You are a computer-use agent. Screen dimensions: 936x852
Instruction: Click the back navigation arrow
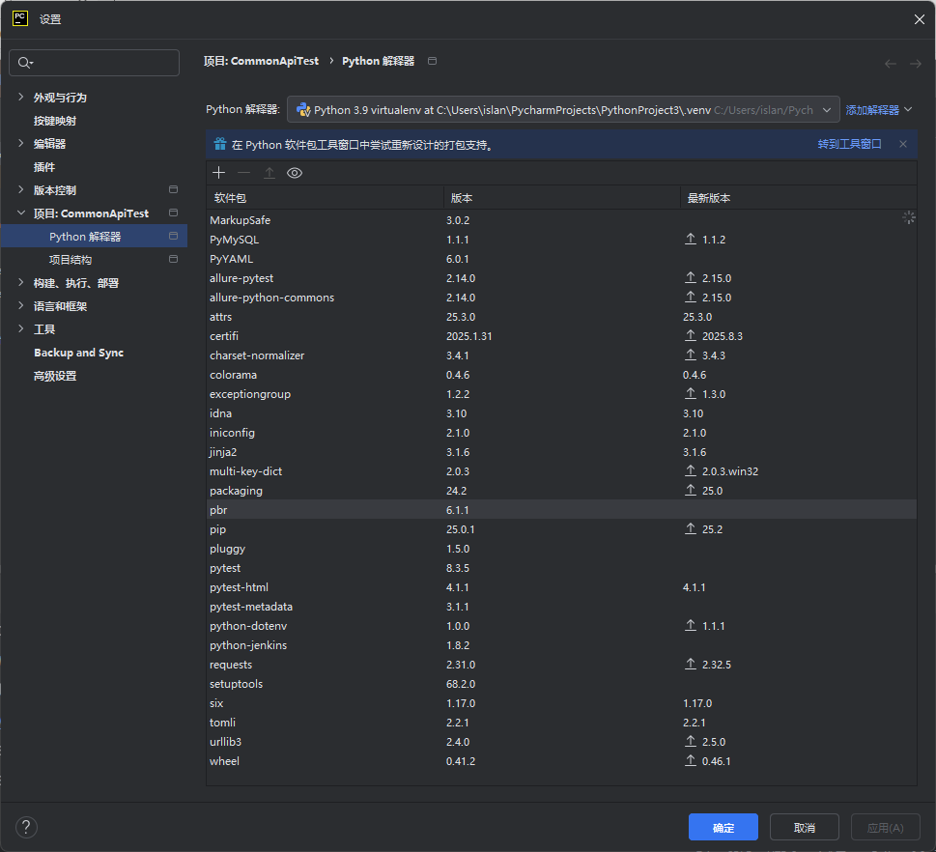[x=890, y=64]
